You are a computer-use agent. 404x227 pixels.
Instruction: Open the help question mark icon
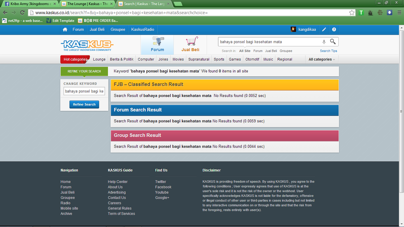point(334,29)
